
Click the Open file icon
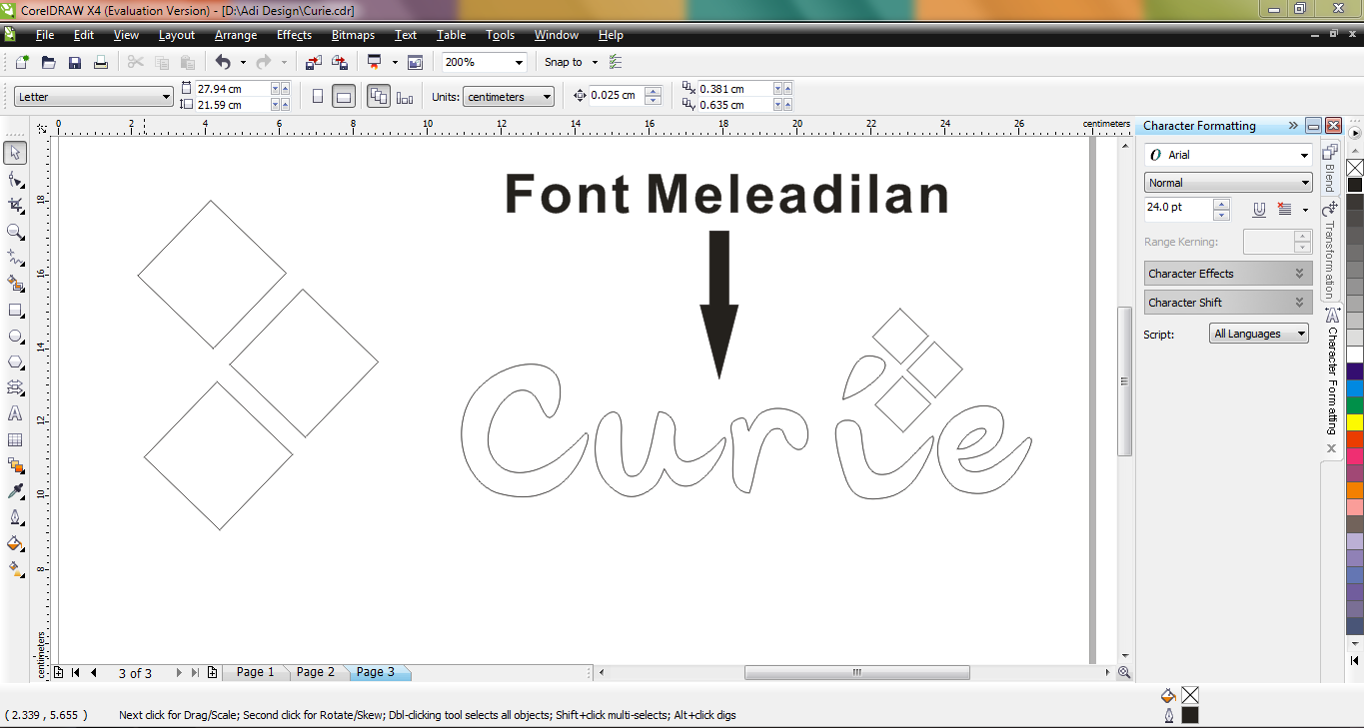(48, 62)
